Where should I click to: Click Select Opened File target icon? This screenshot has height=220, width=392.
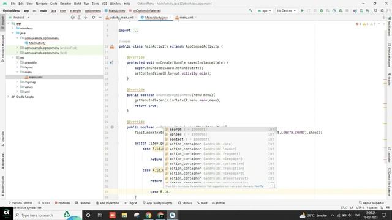(x=72, y=18)
